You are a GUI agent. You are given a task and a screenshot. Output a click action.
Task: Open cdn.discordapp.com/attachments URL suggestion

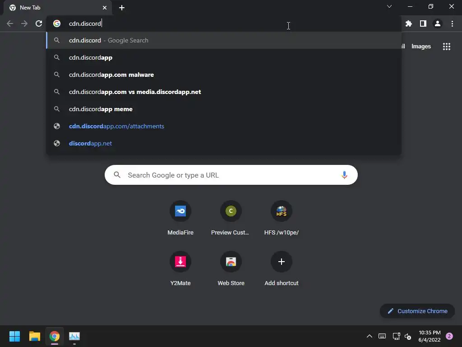[x=224, y=126]
